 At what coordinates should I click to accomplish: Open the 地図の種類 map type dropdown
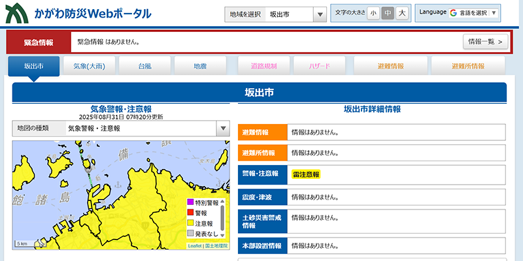[x=121, y=129]
